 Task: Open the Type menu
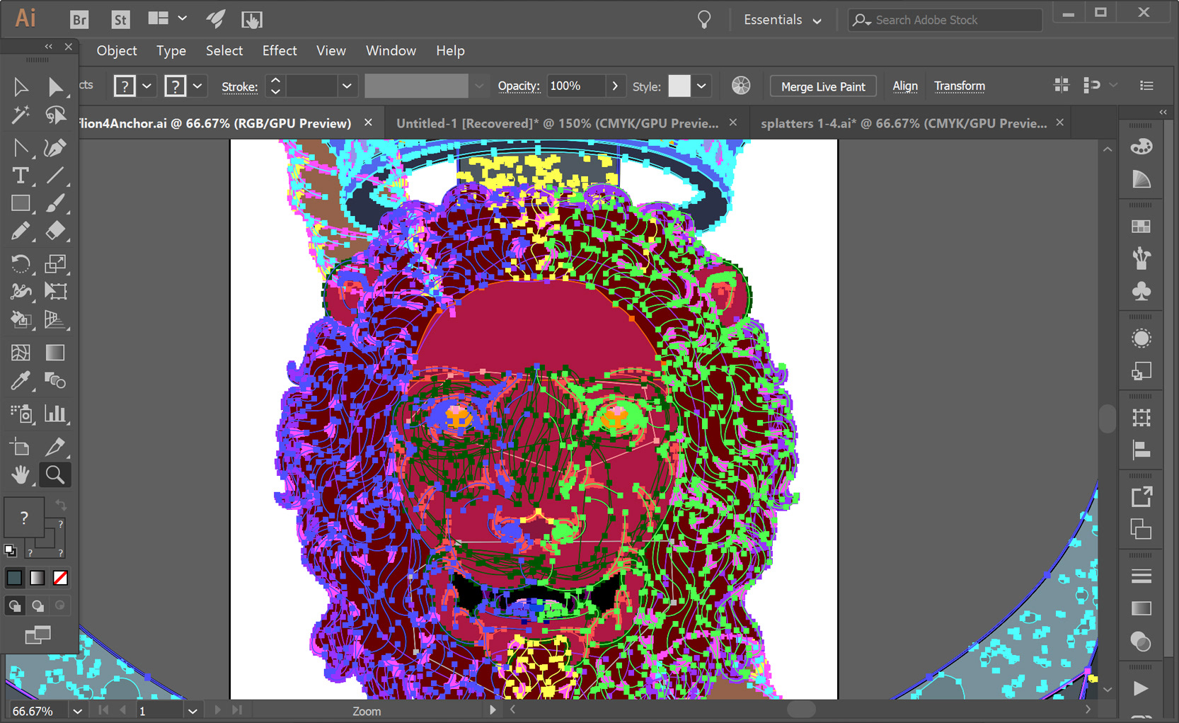[x=171, y=51]
